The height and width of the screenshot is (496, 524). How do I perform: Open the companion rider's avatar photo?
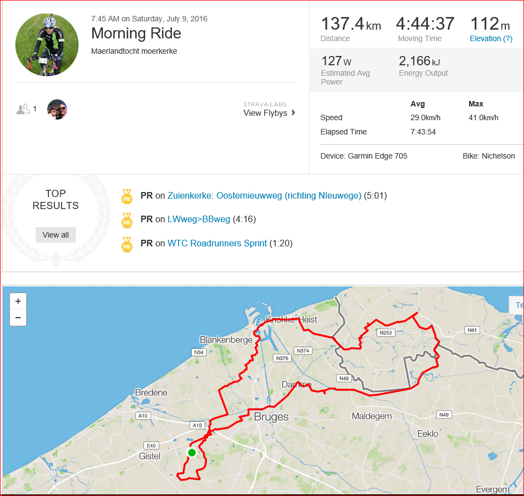point(57,110)
